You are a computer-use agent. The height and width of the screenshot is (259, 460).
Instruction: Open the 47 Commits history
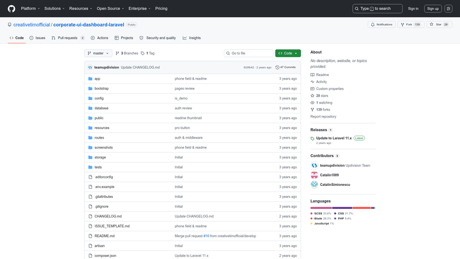(285, 67)
